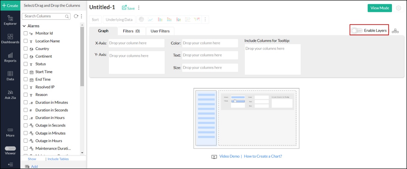This screenshot has height=169, width=407.
Task: Pick the scatter chart type icon
Action: 188,20
